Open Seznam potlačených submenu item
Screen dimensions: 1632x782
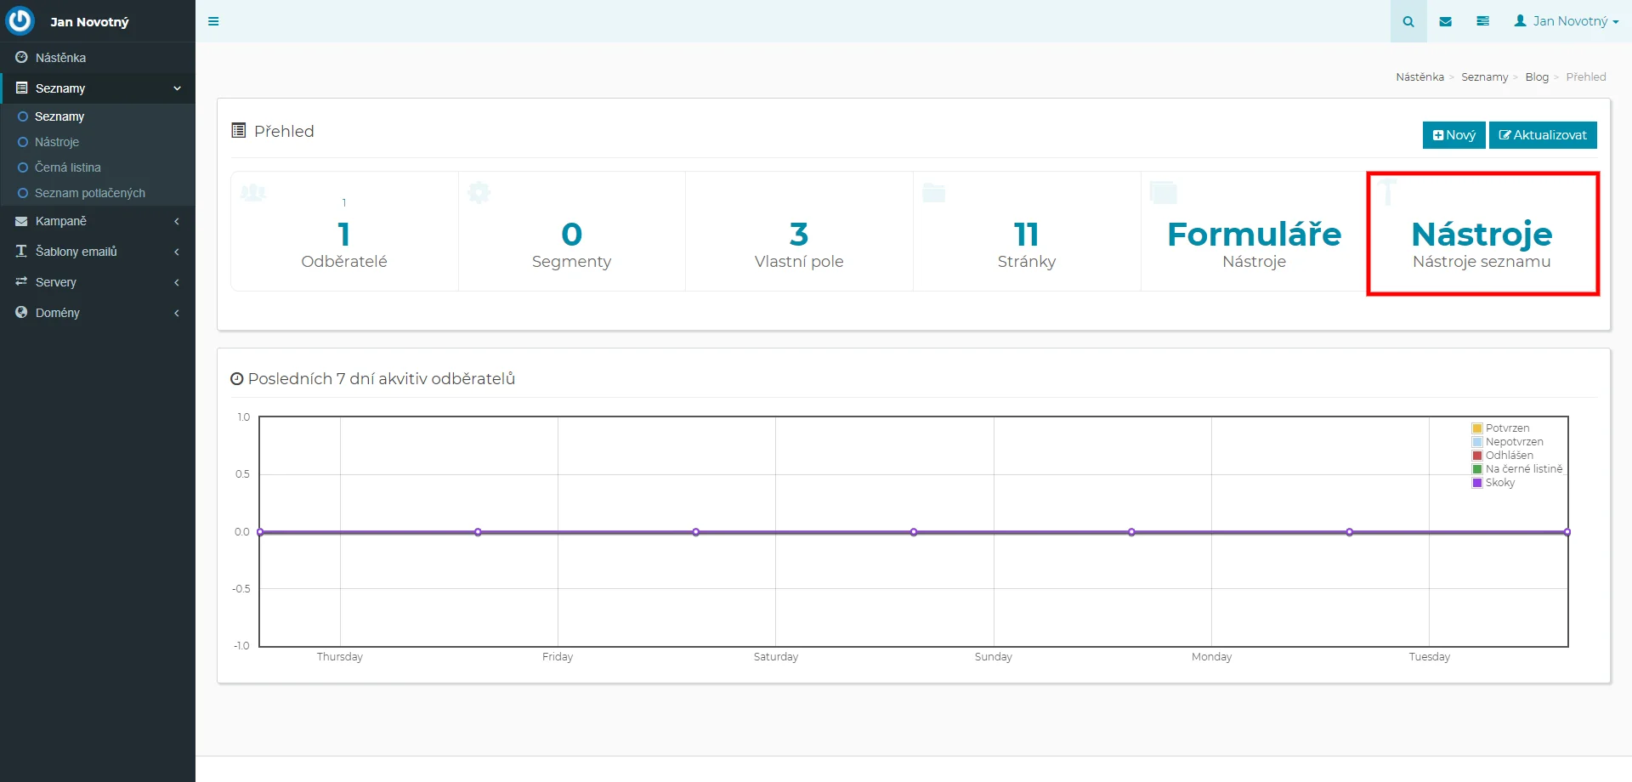coord(89,193)
